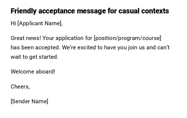This screenshot has width=187, height=118.
Task: Click the word "can't" in the body
Action: coord(163,47)
